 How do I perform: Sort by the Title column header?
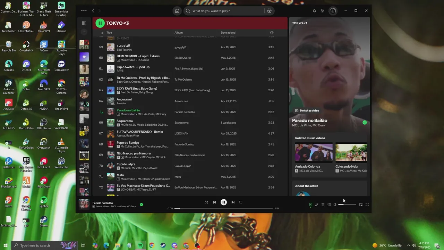[x=109, y=33]
